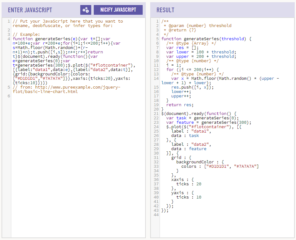Click the colors array line with #D1D1D1
296x240 pixels.
click(220, 166)
